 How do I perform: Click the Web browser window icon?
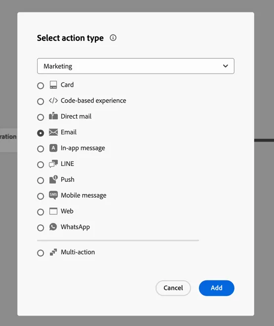coord(53,211)
